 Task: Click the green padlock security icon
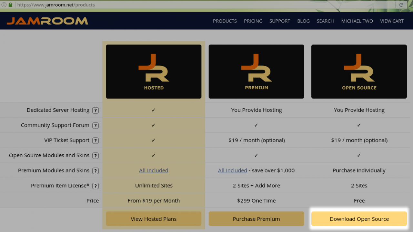tap(10, 5)
